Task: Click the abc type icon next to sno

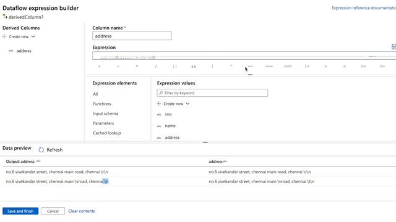Action: tap(159, 115)
